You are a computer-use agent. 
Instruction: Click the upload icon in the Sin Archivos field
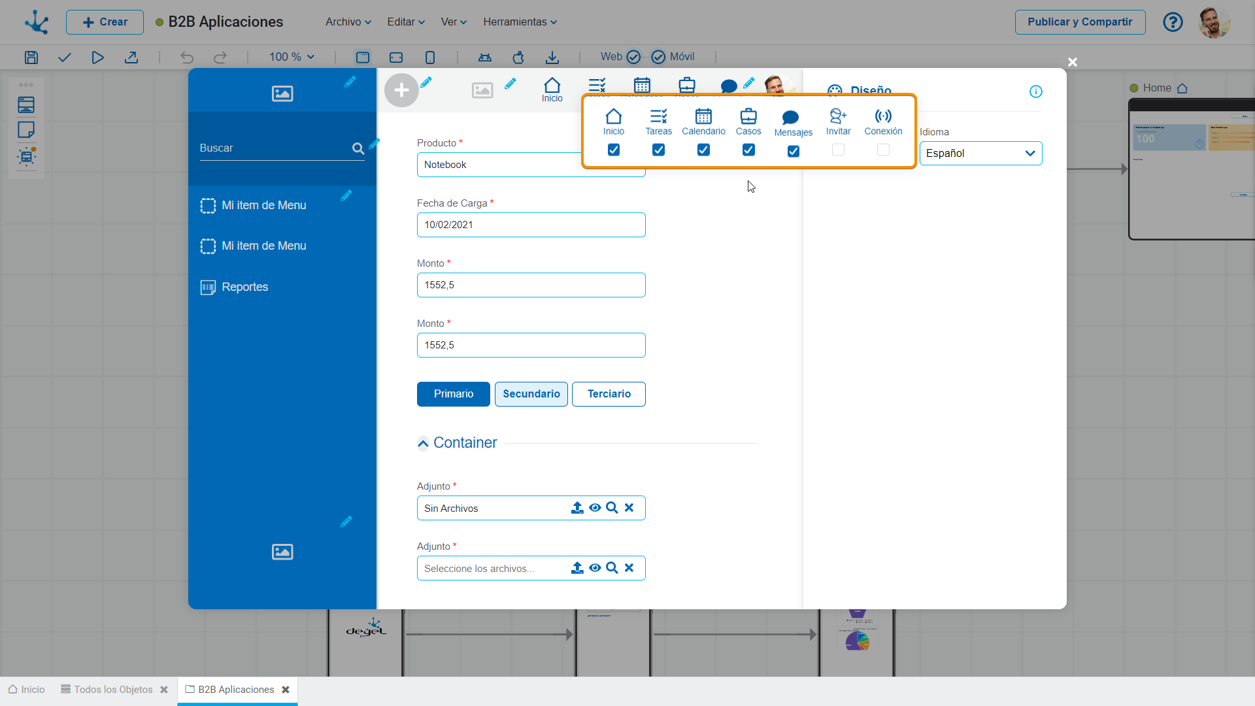tap(577, 508)
